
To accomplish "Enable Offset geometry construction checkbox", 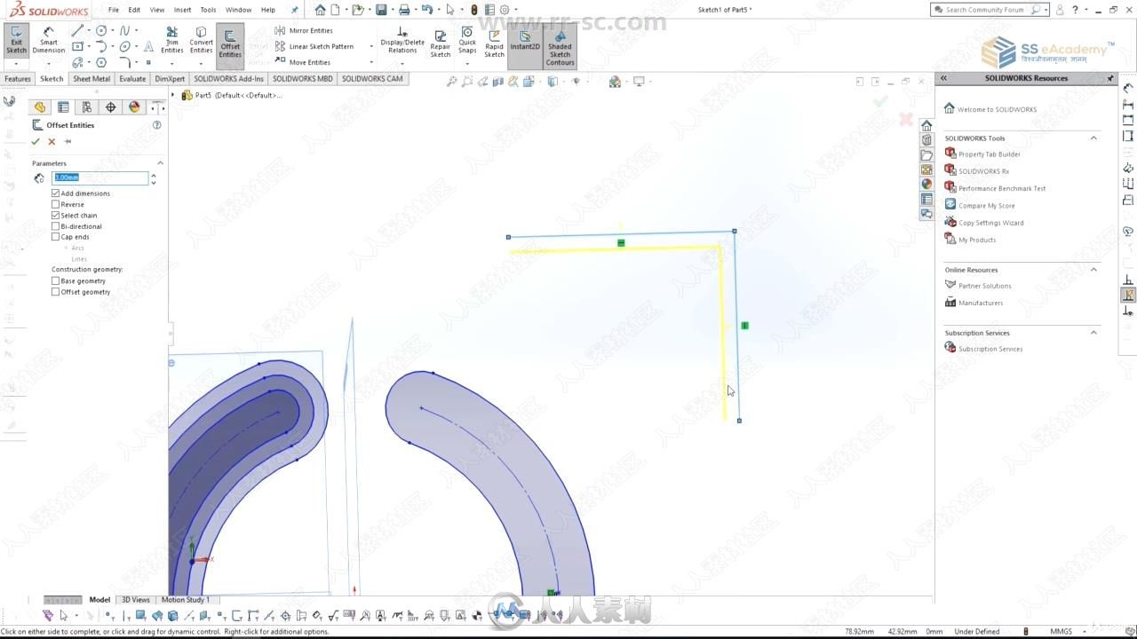I will click(x=56, y=291).
